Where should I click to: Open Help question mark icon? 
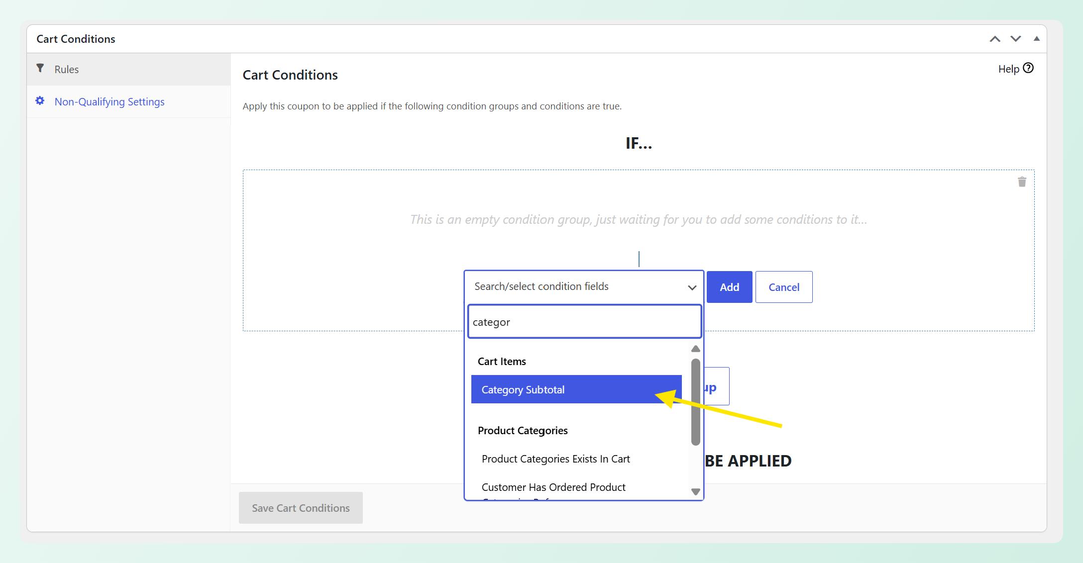pyautogui.click(x=1028, y=68)
